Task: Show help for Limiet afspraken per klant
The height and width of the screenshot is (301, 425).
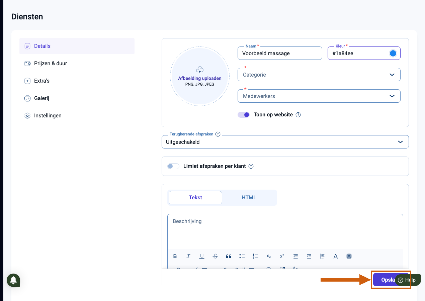Action: [x=251, y=166]
